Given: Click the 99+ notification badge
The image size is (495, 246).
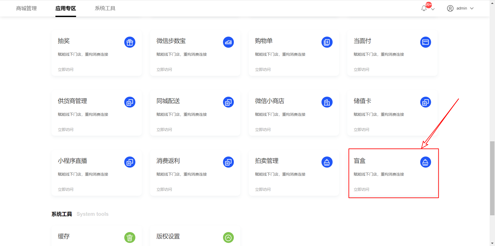Looking at the screenshot, I should point(428,5).
